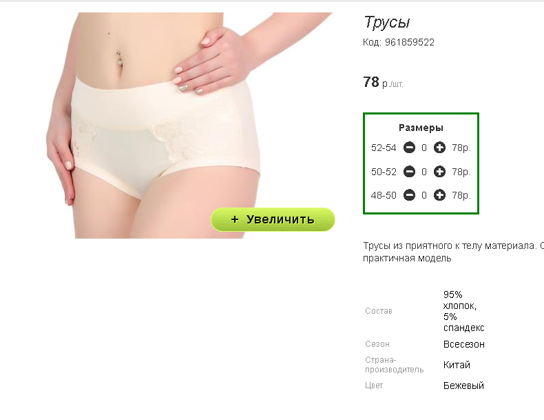
Task: Select quantity value in 48-50 row
Action: click(424, 196)
